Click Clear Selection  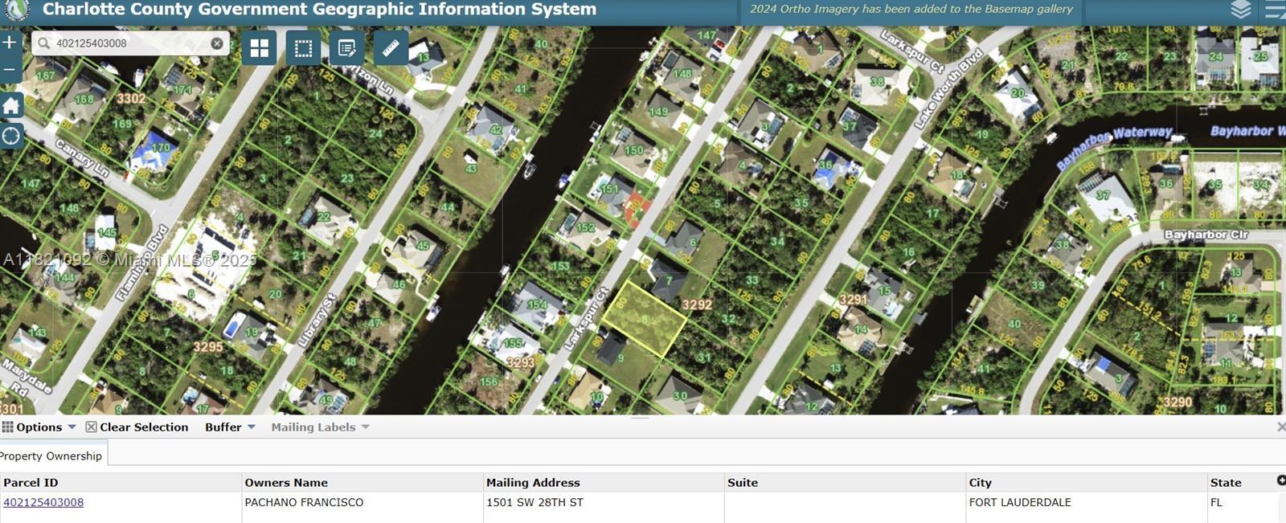click(137, 427)
